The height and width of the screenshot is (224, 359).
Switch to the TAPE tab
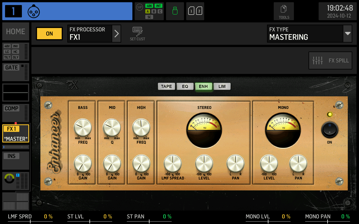pos(167,86)
